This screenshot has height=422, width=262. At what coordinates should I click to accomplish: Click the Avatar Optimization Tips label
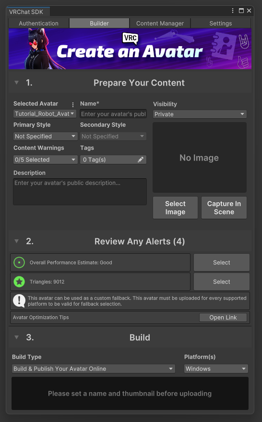tap(41, 317)
